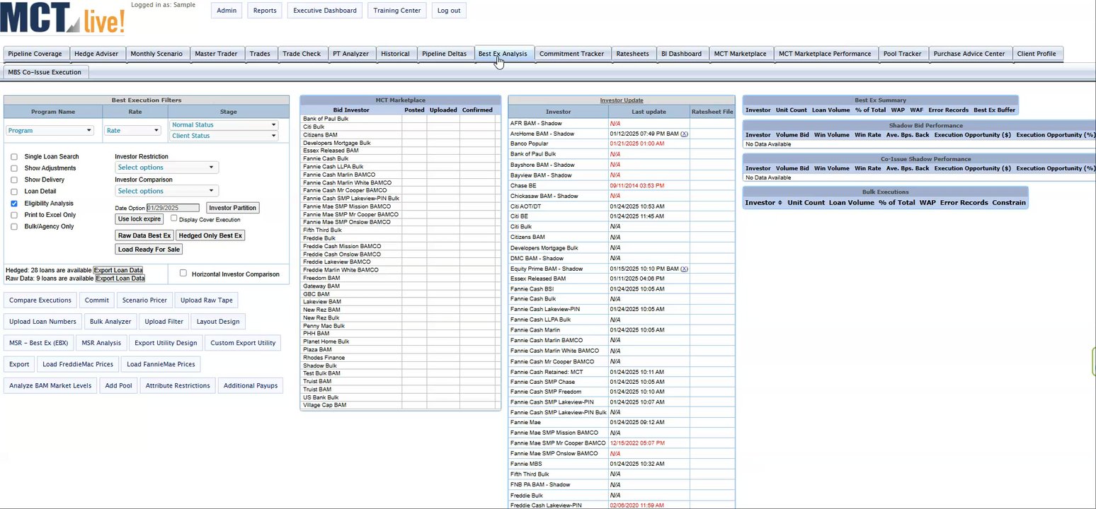Open Investor Comparison select options dropdown

coord(166,191)
